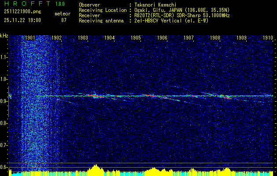
Task: Click the 0.8 kHz axis label
Action: click(x=4, y=123)
